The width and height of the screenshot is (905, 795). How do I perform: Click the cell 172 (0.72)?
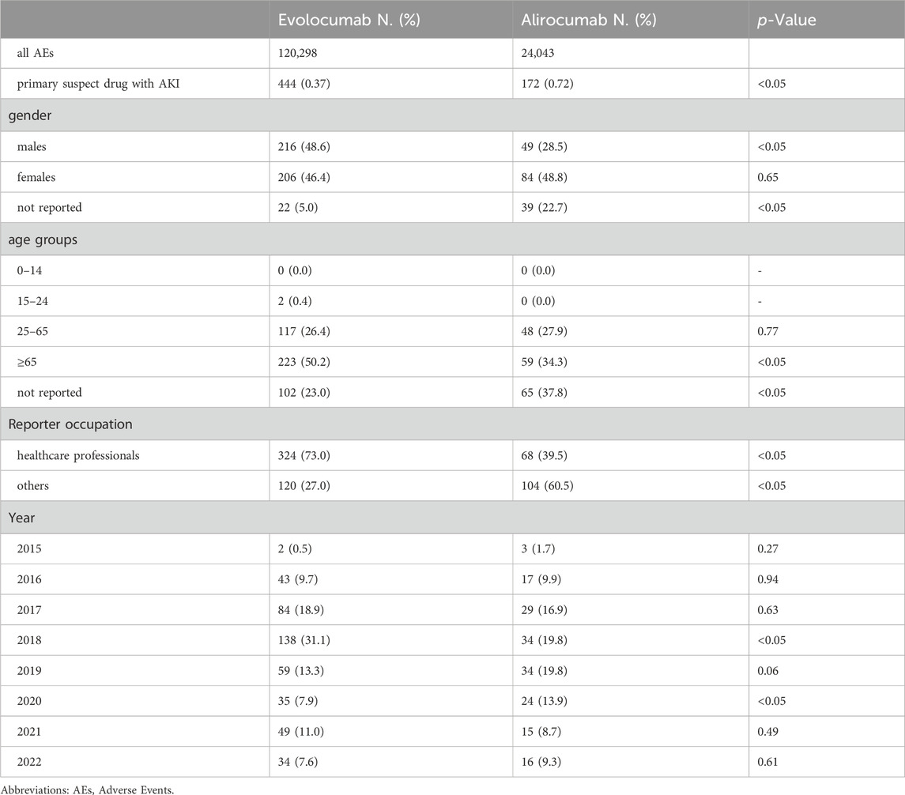point(547,84)
